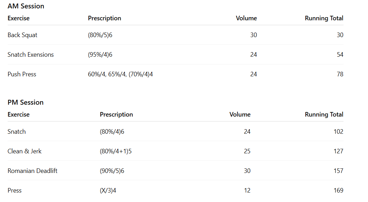Select the Push Press exercise cell
Viewport: 368px width, 202px height.
(x=22, y=74)
